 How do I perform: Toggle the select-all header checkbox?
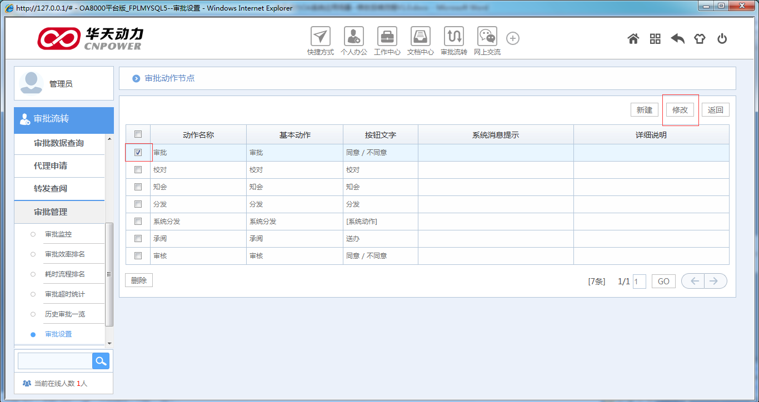click(138, 134)
